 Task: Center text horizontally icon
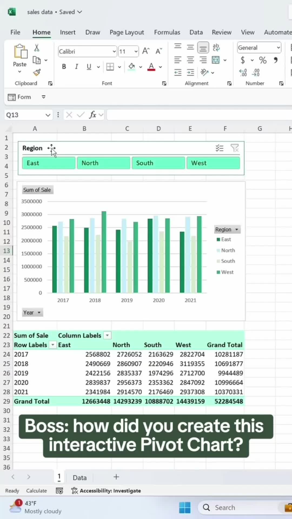tap(190, 60)
